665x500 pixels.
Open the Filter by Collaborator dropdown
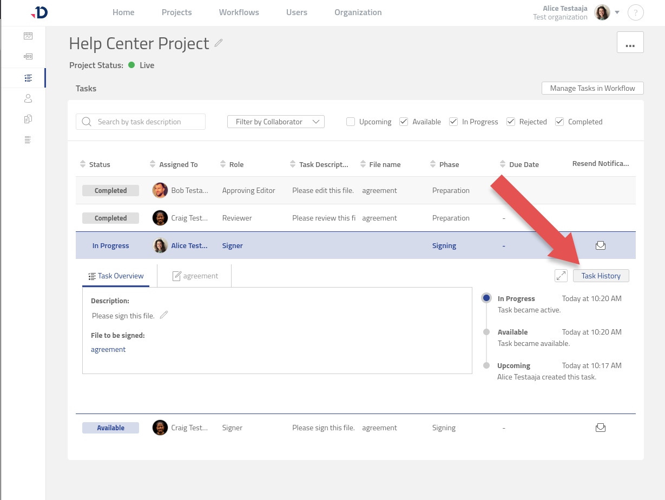(276, 122)
